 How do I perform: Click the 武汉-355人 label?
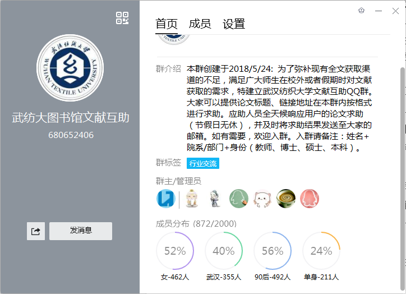pyautogui.click(x=224, y=277)
